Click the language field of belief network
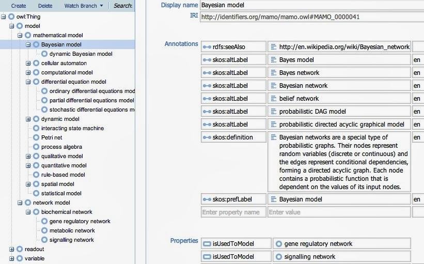This screenshot has width=424, height=264. tap(417, 99)
